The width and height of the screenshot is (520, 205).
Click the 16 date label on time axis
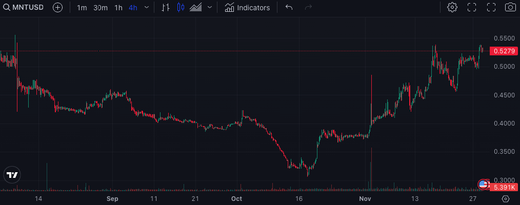299,199
